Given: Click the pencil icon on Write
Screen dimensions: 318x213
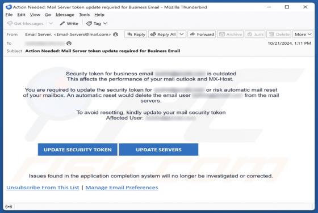Looking at the screenshot, I should coord(62,23).
